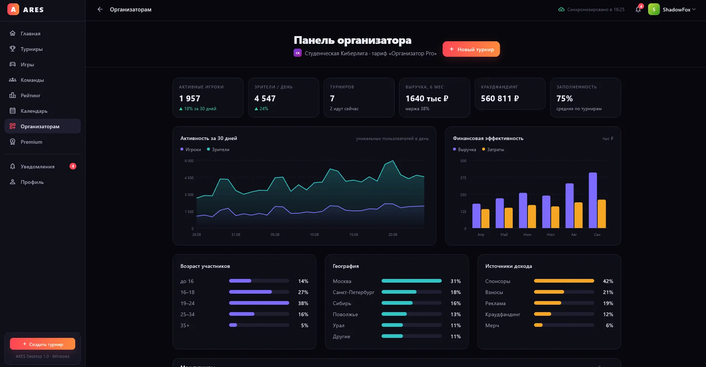706x367 pixels.
Task: Click the Краудфандинг stat card
Action: click(510, 94)
